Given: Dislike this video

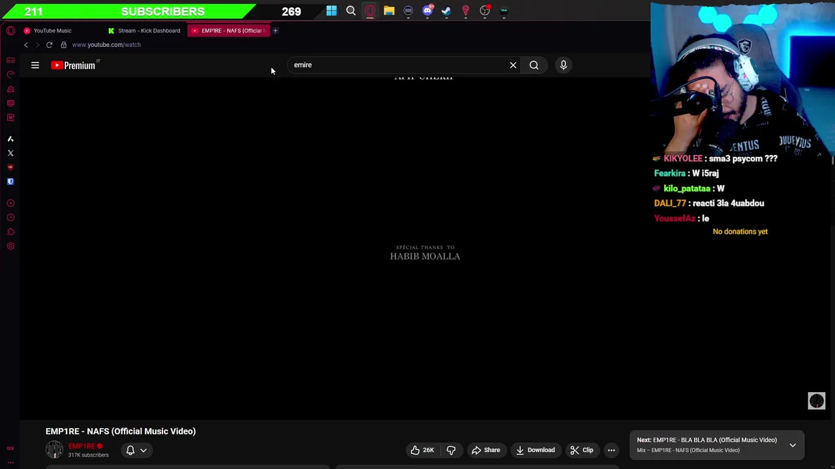Looking at the screenshot, I should coord(451,450).
